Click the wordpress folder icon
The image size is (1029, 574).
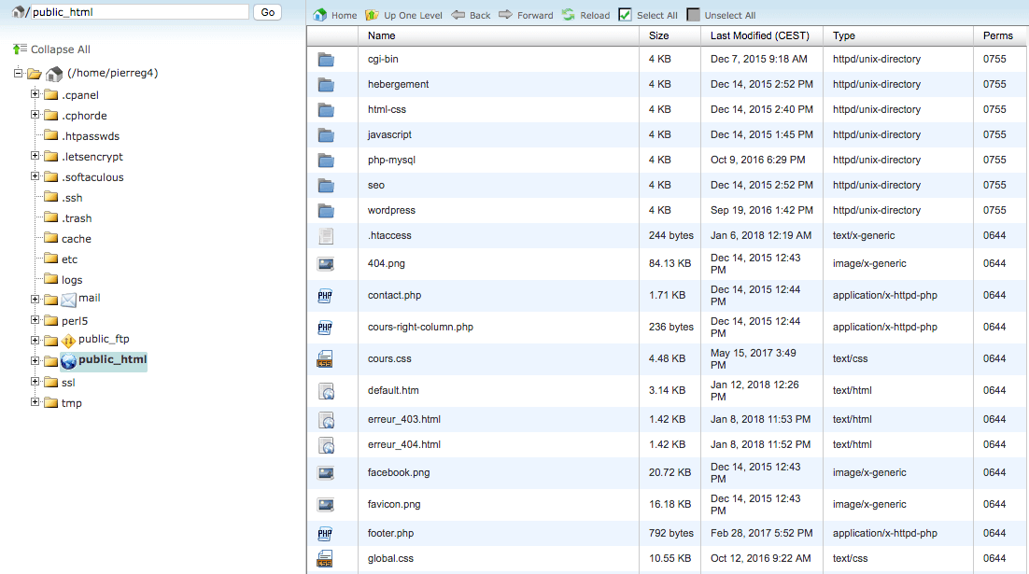click(326, 211)
